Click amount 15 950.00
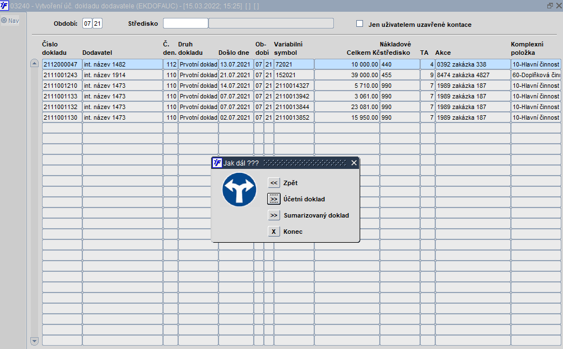This screenshot has width=563, height=349. [347, 117]
